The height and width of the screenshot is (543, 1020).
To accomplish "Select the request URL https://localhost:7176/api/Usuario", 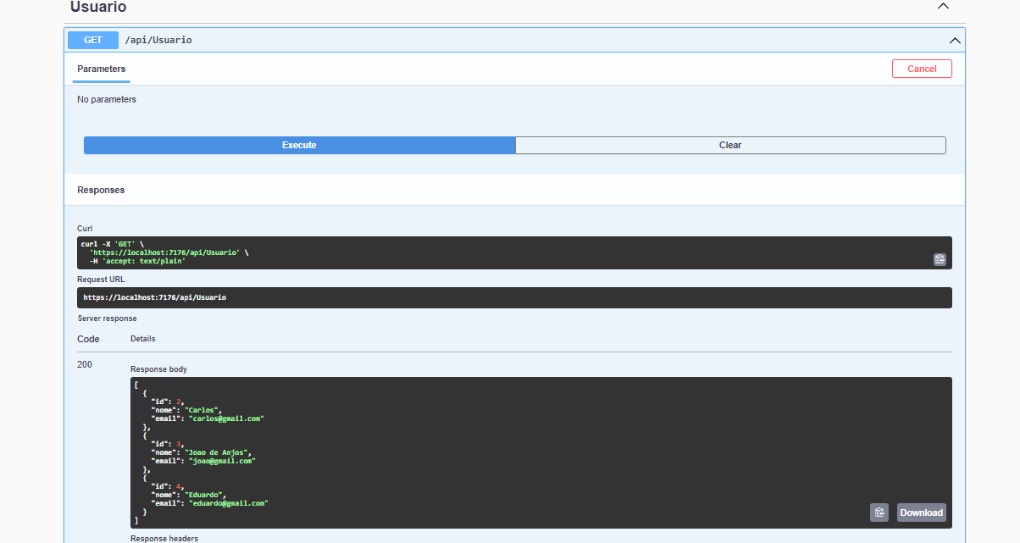I will [155, 298].
